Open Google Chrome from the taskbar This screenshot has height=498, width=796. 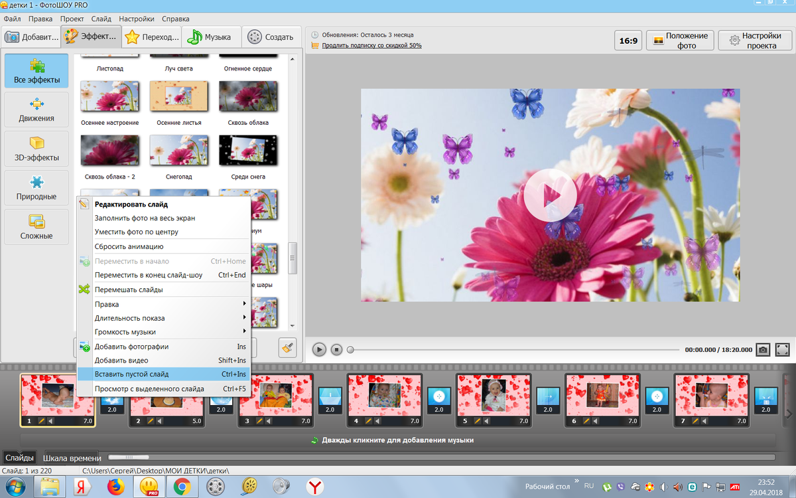tap(182, 487)
